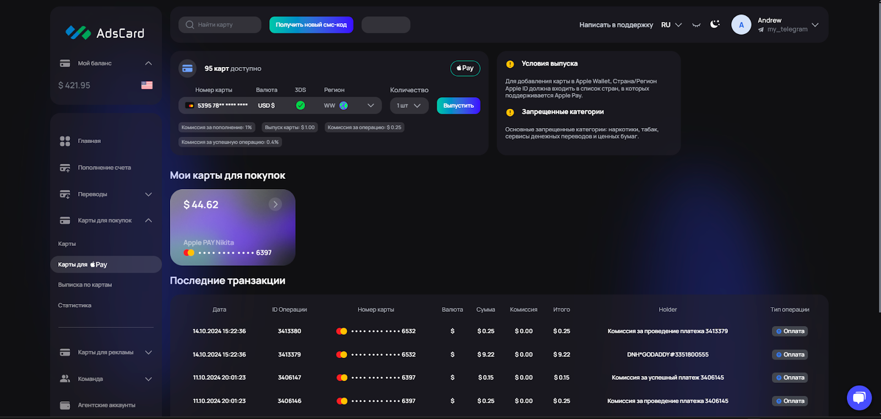881x419 pixels.
Task: Click Написать в поддержку link
Action: point(616,25)
